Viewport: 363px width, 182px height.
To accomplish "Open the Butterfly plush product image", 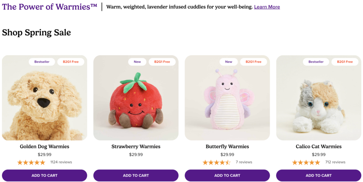I will point(227,98).
